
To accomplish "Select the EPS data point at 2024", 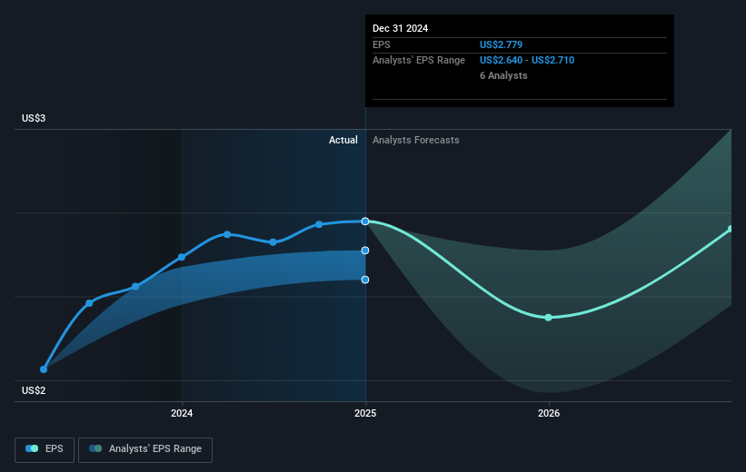I will click(182, 257).
